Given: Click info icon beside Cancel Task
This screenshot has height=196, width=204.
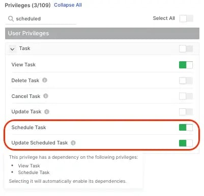Looking at the screenshot, I should coord(46,96).
